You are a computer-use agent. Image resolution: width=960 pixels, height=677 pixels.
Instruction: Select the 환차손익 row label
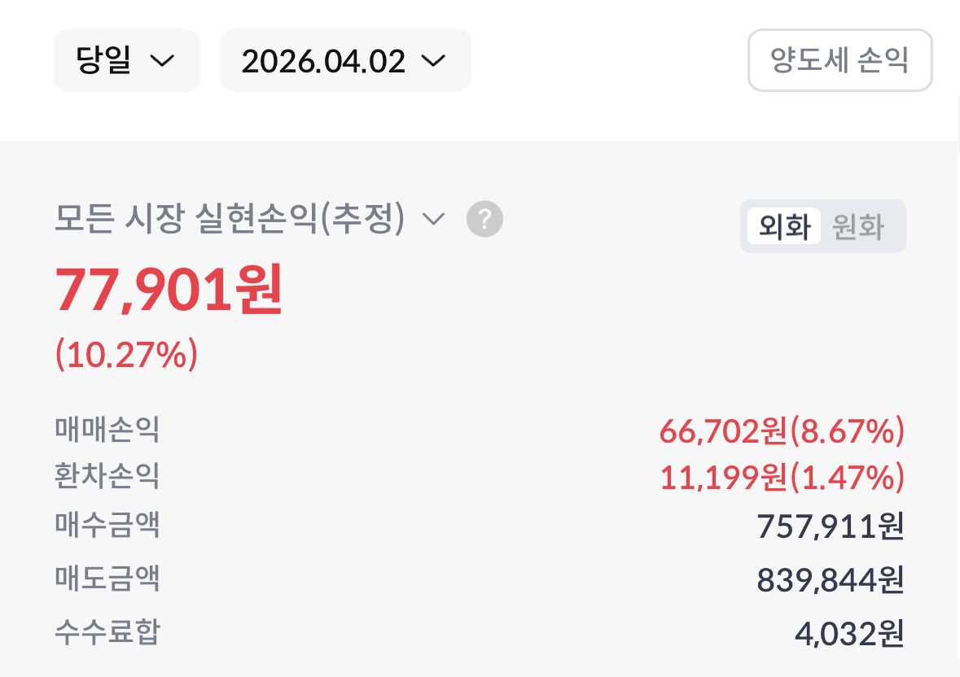pos(107,475)
